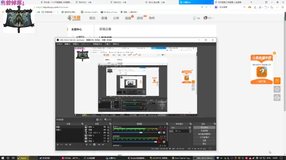
Task: Add a new scene with the plus icon
Action: click(x=58, y=144)
